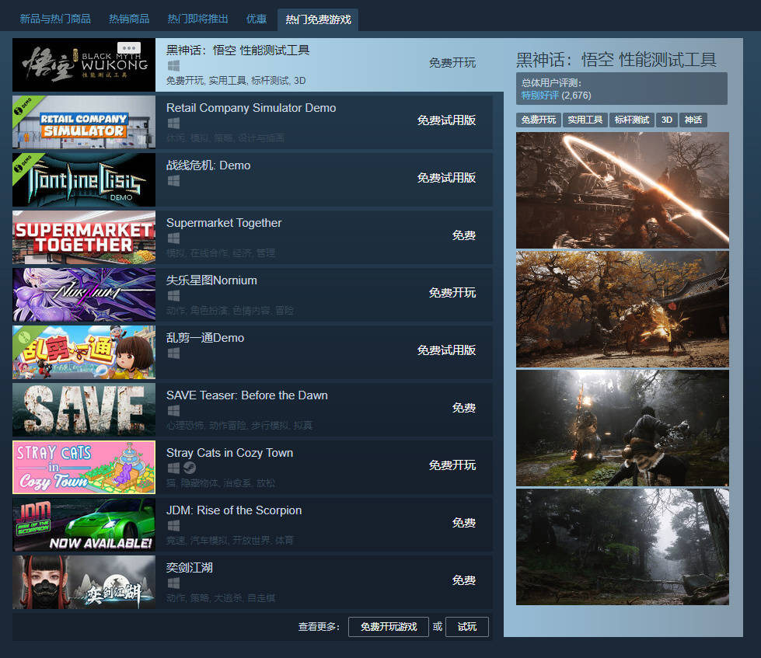Viewport: 761px width, 658px height.
Task: Click the Steam icon under Stray Cats
Action: [190, 468]
